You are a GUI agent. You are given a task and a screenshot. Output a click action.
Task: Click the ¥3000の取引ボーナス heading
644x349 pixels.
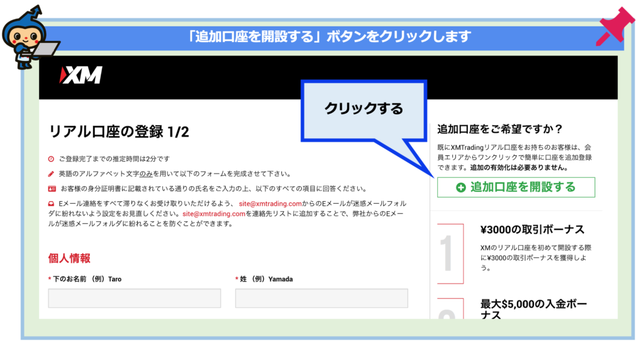(532, 230)
